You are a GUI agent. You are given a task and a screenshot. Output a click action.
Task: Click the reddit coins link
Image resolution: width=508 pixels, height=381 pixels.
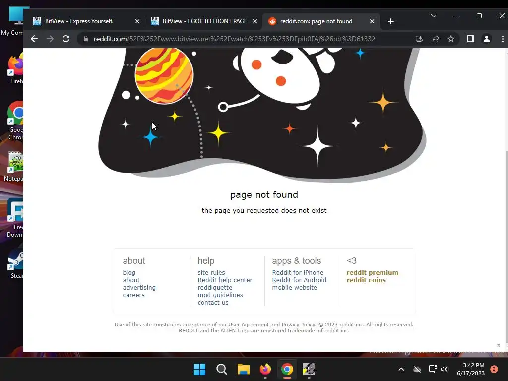point(366,280)
